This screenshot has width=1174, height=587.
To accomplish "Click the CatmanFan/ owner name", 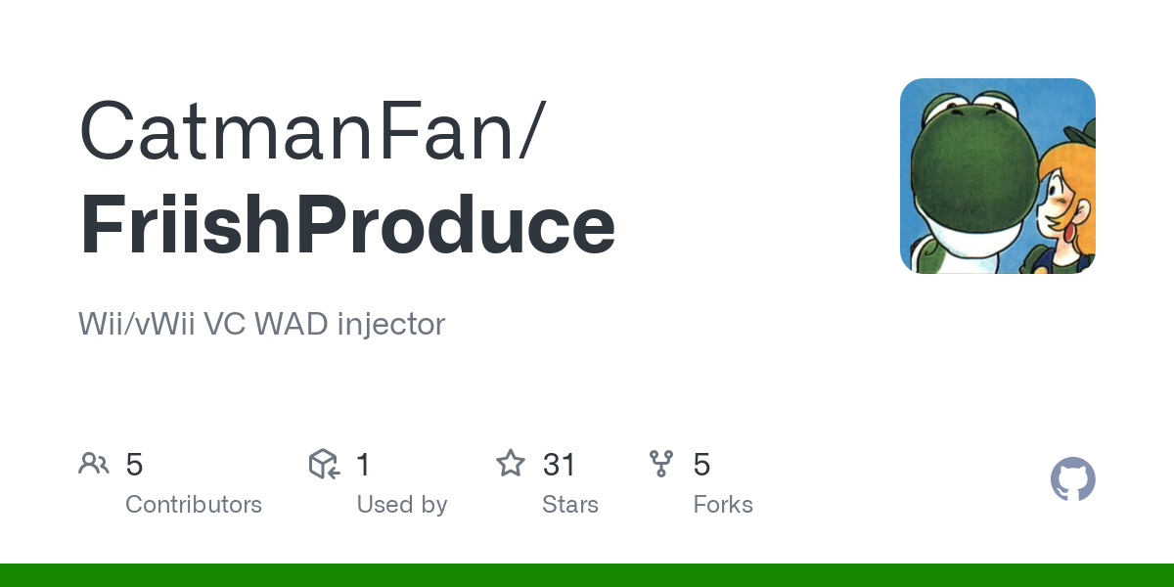I will [309, 129].
